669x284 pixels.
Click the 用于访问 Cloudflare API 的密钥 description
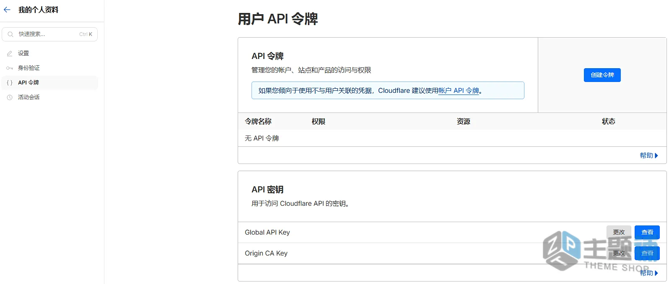pos(301,204)
